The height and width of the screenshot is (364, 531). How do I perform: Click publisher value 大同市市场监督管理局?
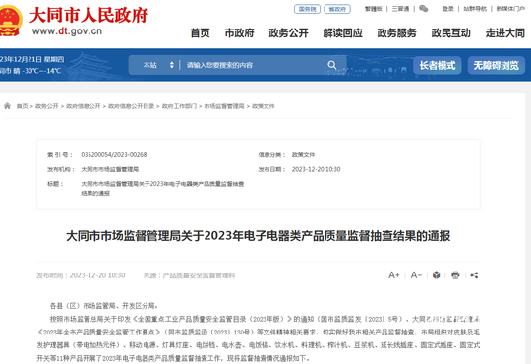tap(110, 169)
